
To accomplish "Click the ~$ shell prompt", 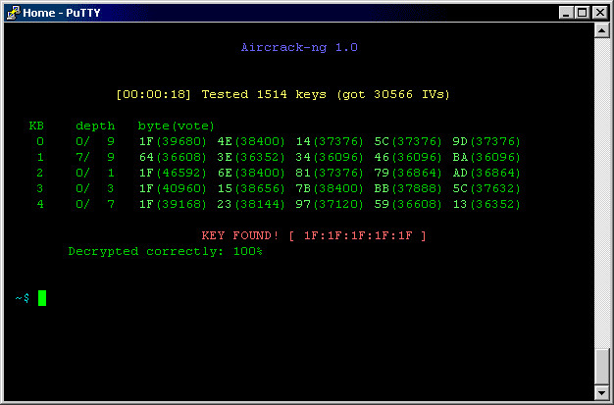I will click(x=22, y=298).
